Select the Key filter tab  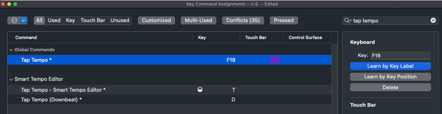pos(70,20)
